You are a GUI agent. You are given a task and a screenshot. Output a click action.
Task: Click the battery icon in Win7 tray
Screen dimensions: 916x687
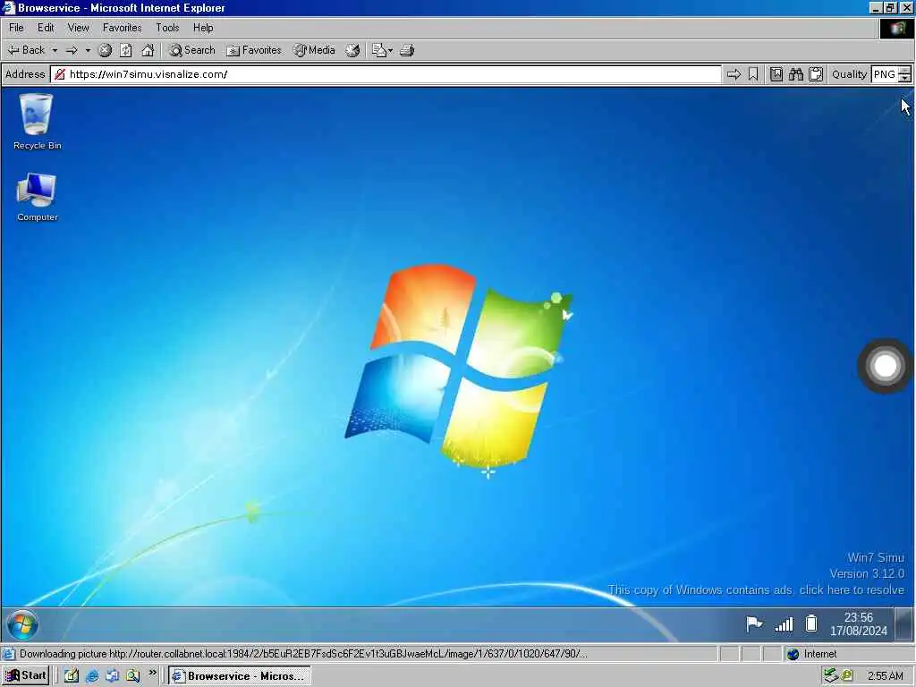(811, 623)
